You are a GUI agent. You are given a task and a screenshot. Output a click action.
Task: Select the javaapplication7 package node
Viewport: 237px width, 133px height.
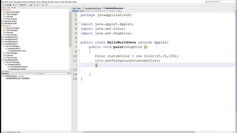(x=14, y=48)
